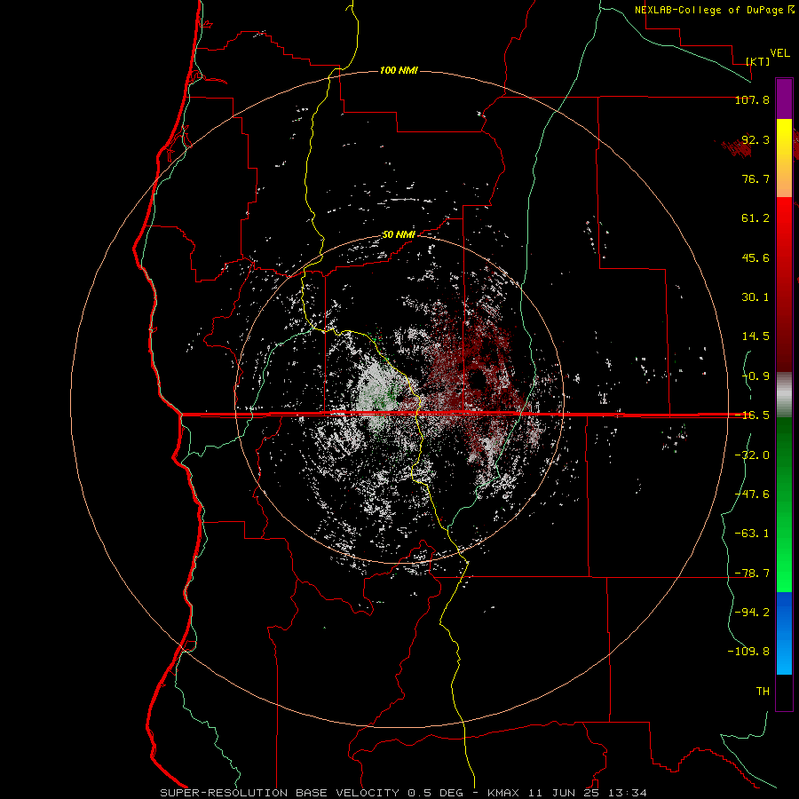Select the -0.9 value on the velocity scale

pos(755,376)
